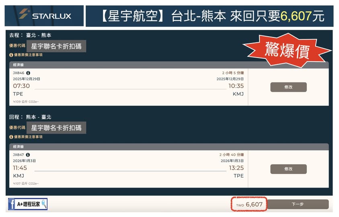Proceed with the 下一步 button
This screenshot has height=217, width=339.
click(298, 205)
